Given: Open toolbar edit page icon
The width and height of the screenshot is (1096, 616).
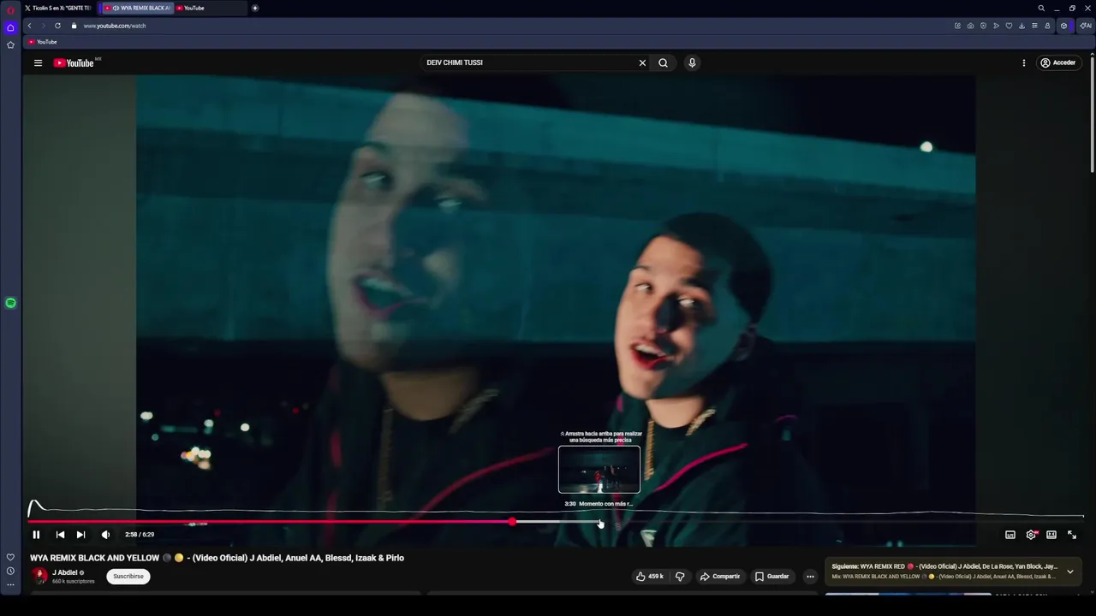Looking at the screenshot, I should pos(957,26).
